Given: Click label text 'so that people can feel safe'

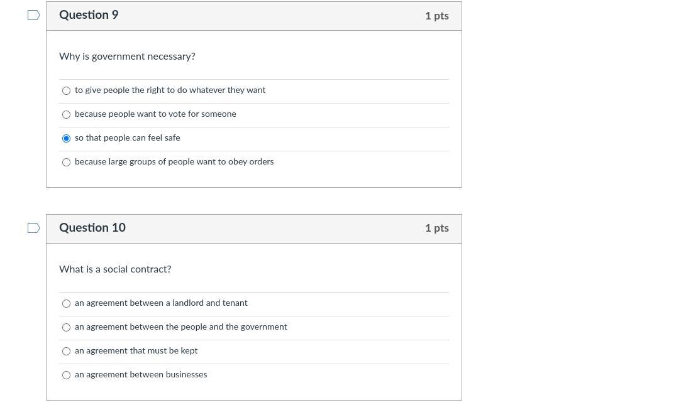Looking at the screenshot, I should 127,138.
